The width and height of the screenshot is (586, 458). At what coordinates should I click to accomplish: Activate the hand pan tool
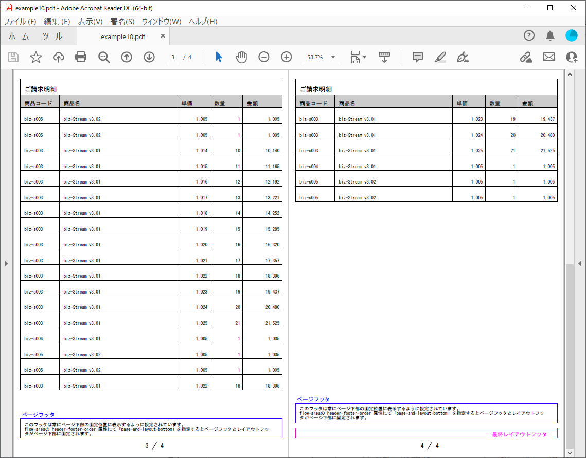(x=241, y=57)
